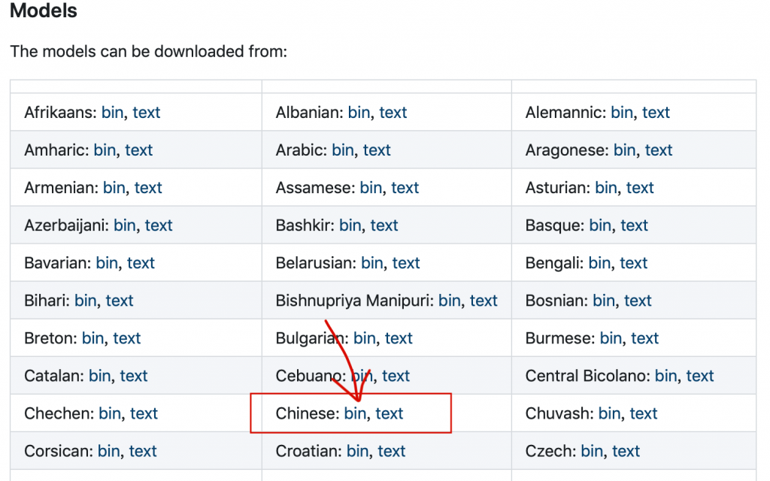This screenshot has height=481, width=770.
Task: Select the Czech text link
Action: click(x=626, y=451)
